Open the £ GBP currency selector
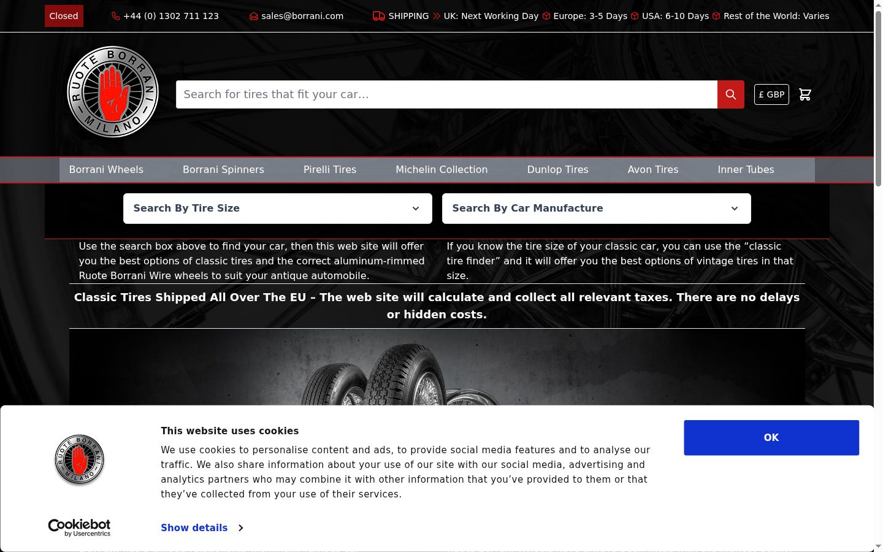The height and width of the screenshot is (552, 883). tap(771, 94)
